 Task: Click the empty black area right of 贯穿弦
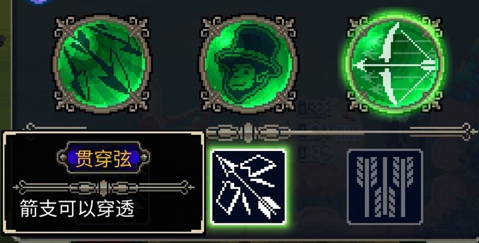(175, 158)
